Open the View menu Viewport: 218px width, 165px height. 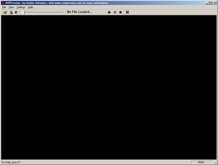[x=11, y=7]
